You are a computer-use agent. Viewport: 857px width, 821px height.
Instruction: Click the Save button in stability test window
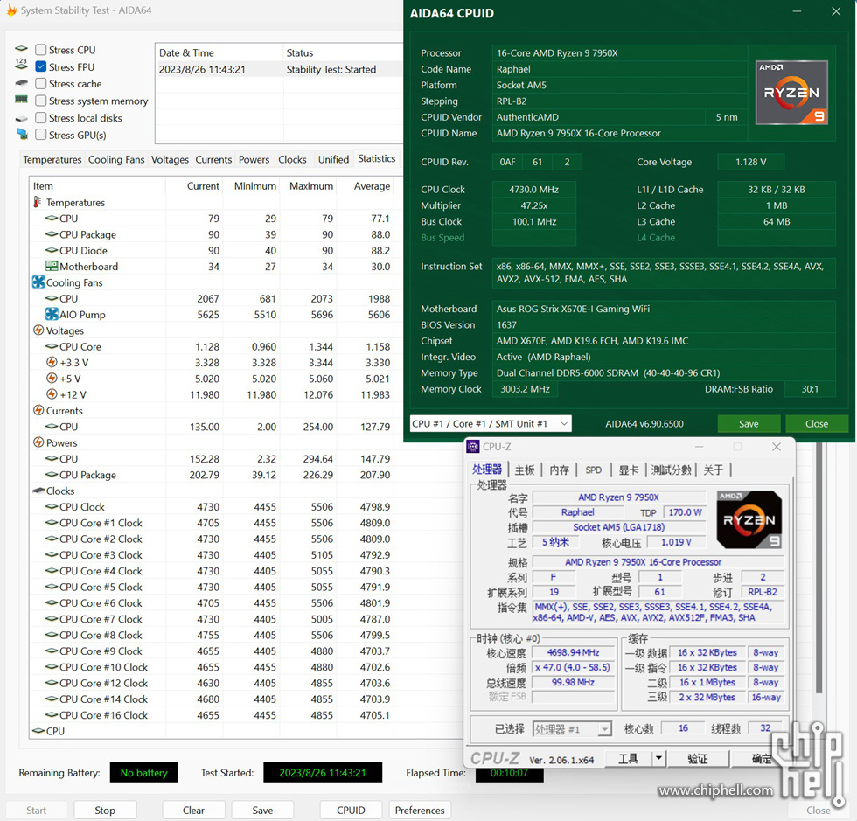click(x=262, y=810)
